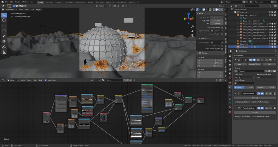Select the Cursor tool in viewport toolbar
Viewport: 278px width, 147px height.
pyautogui.click(x=4, y=20)
